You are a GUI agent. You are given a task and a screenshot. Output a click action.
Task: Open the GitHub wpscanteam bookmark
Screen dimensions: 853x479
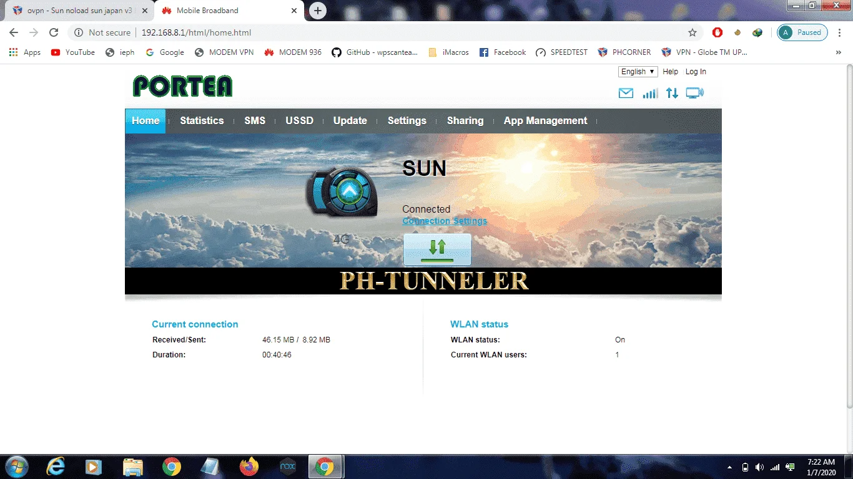(375, 52)
